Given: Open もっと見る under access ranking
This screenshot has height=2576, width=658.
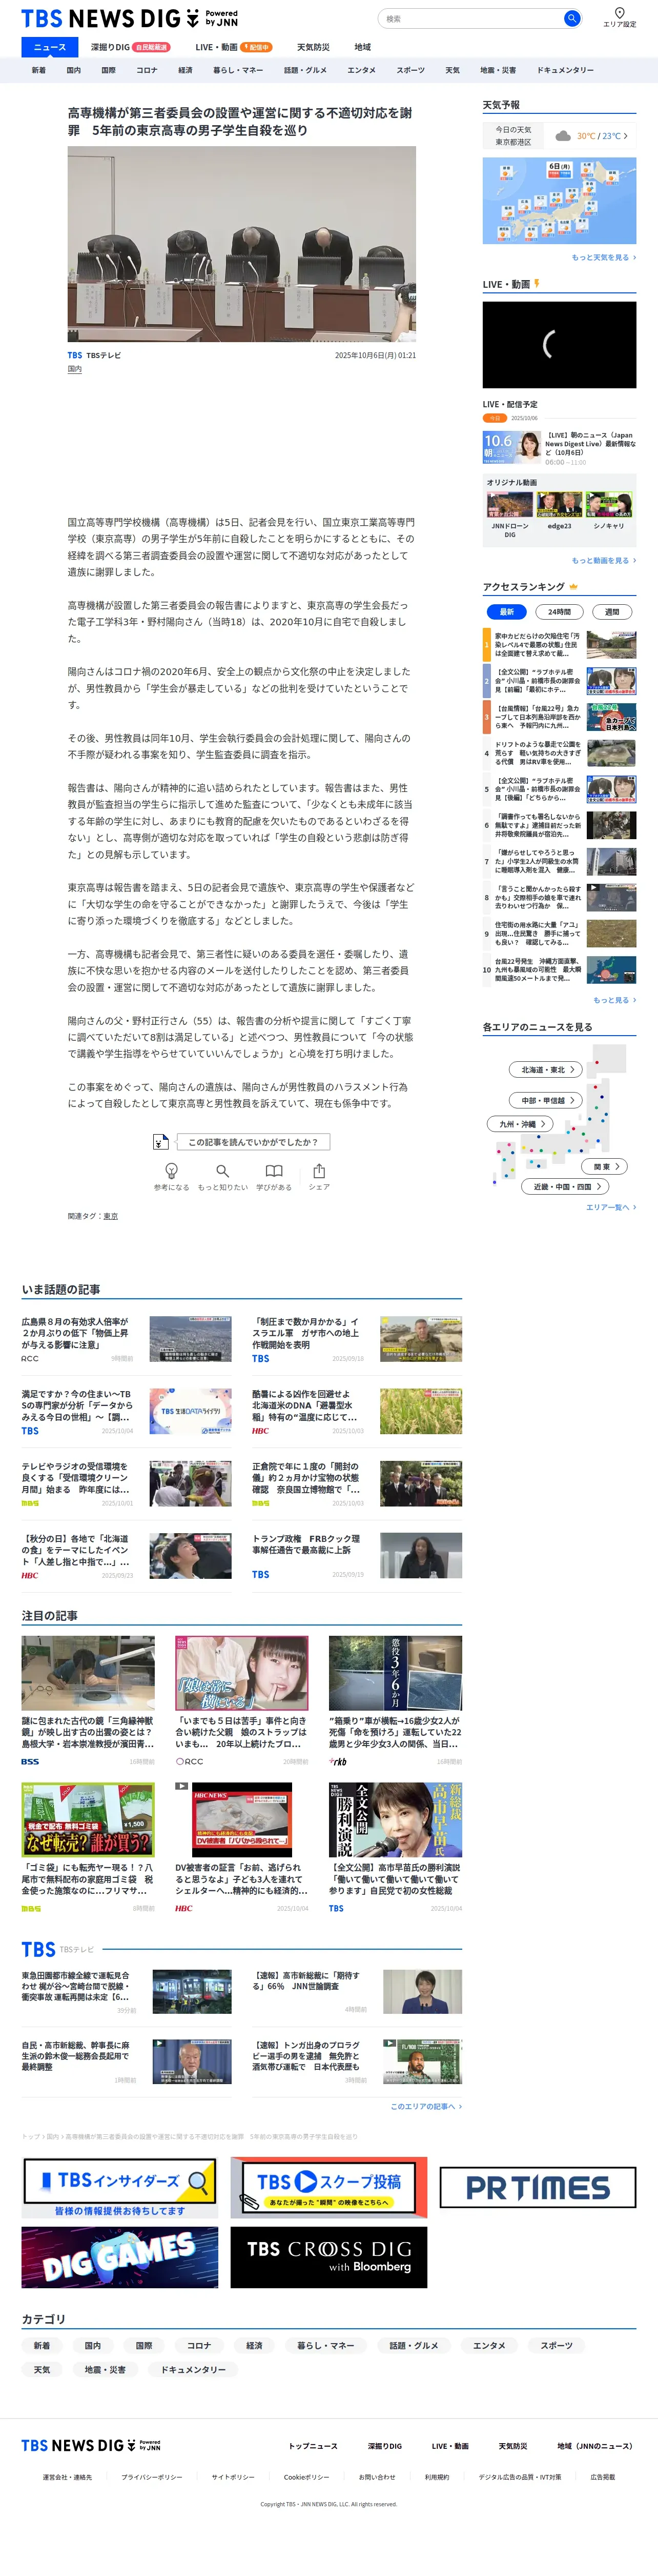Looking at the screenshot, I should [614, 1000].
